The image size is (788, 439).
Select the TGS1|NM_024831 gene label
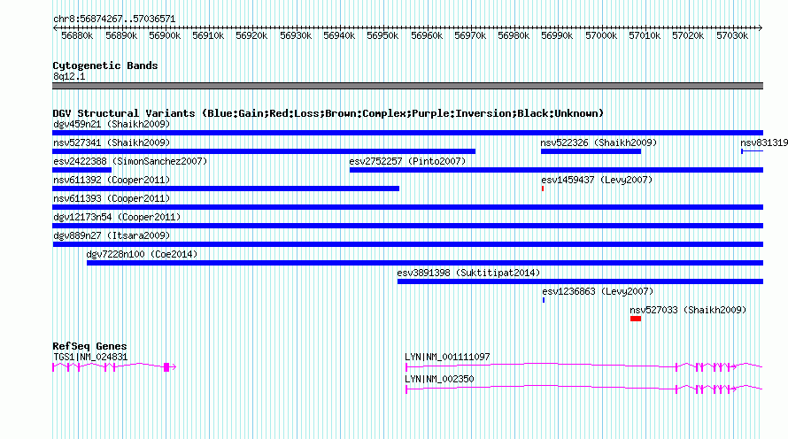(x=90, y=357)
